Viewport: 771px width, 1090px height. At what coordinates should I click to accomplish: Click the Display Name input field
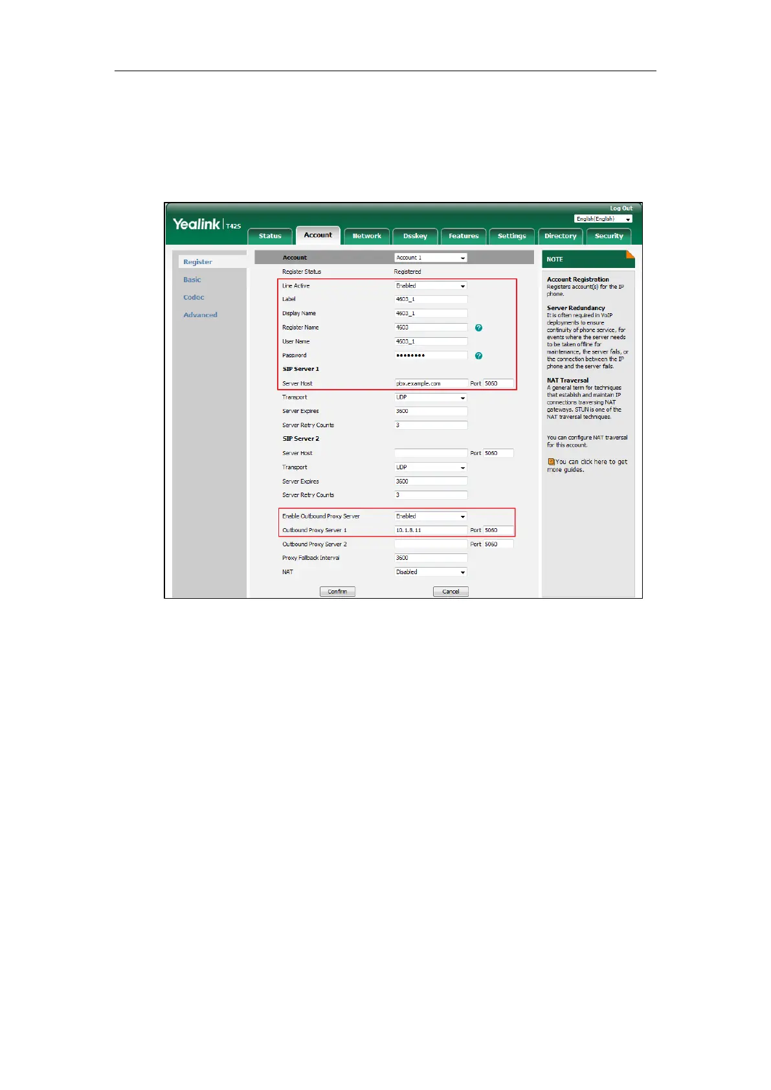point(430,313)
